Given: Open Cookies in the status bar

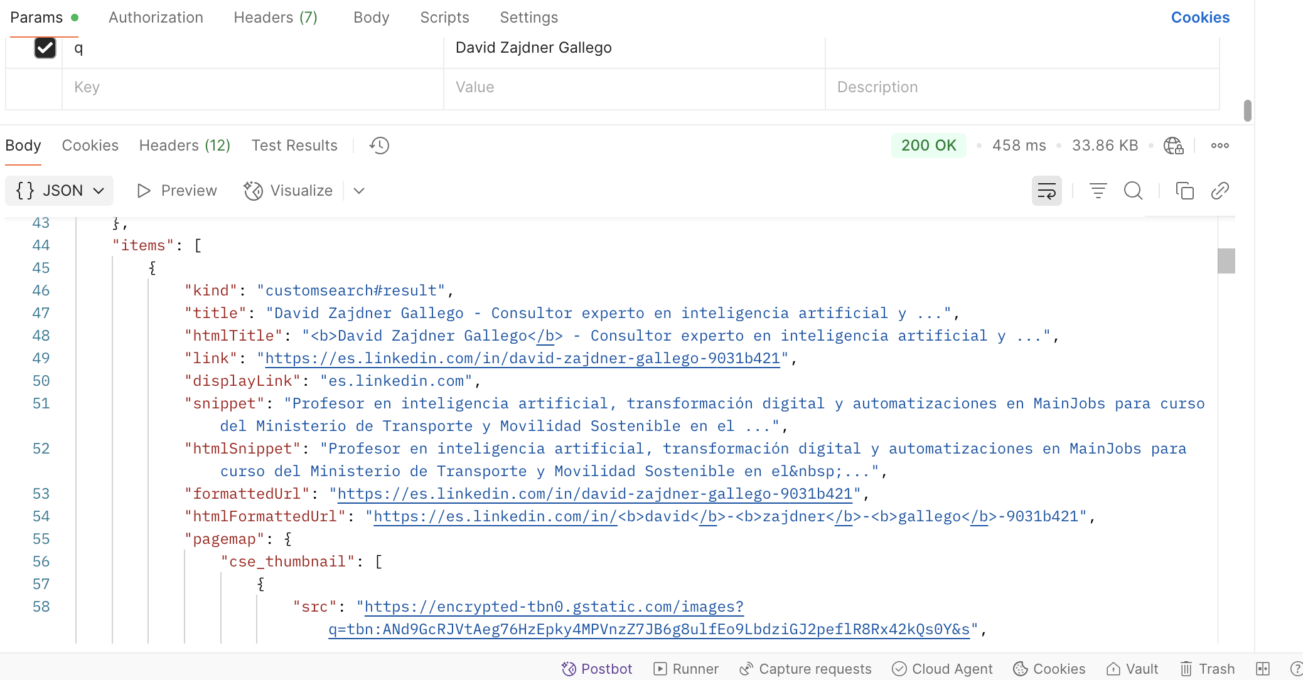Looking at the screenshot, I should (x=1049, y=669).
